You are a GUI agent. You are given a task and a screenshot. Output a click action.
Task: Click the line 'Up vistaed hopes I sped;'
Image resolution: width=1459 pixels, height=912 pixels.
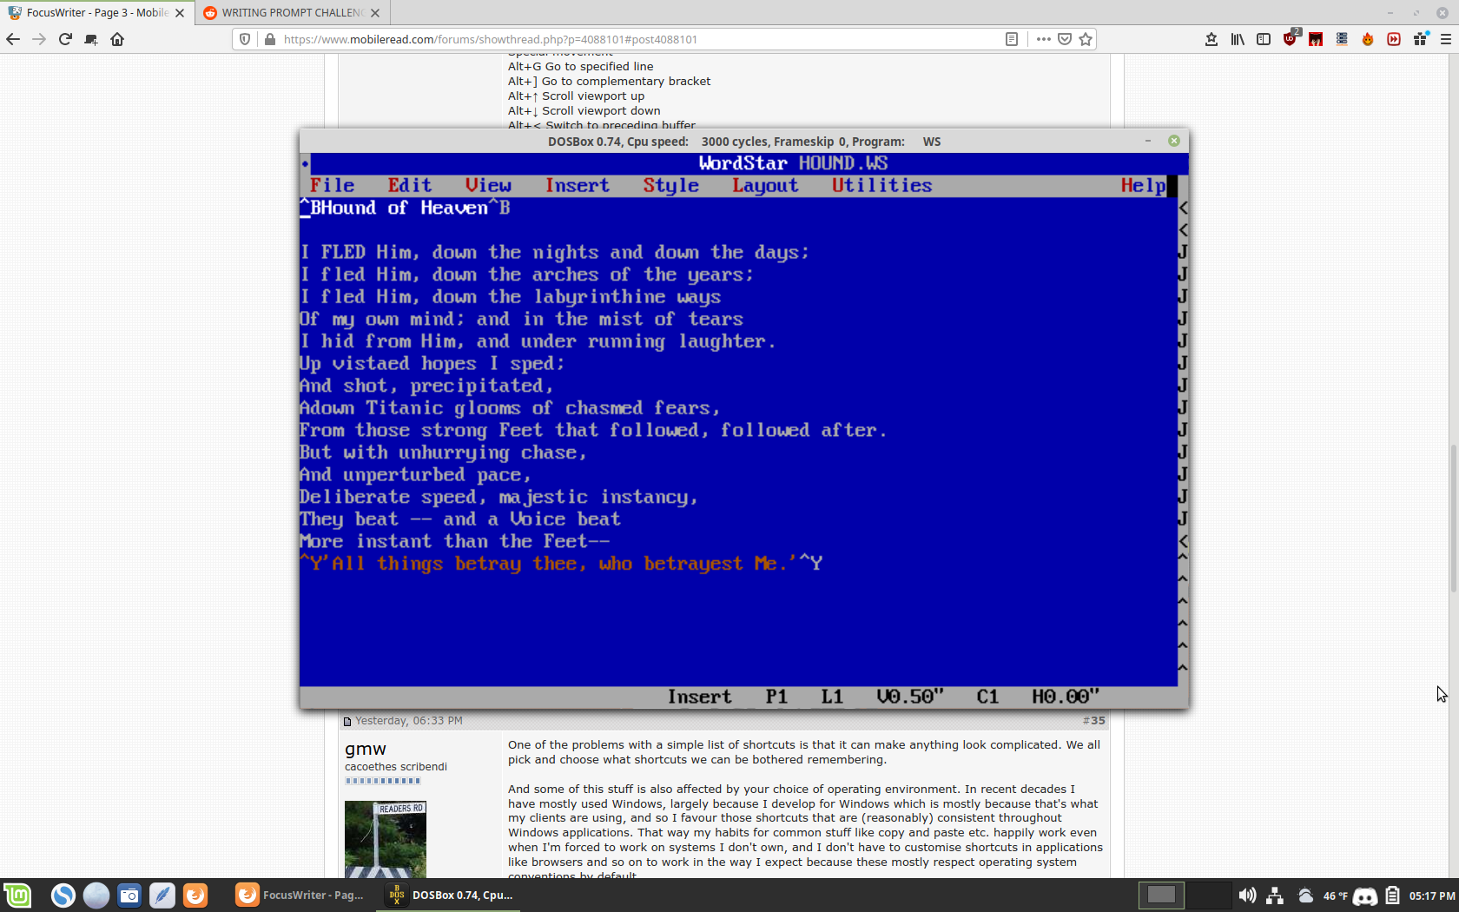[x=432, y=364]
